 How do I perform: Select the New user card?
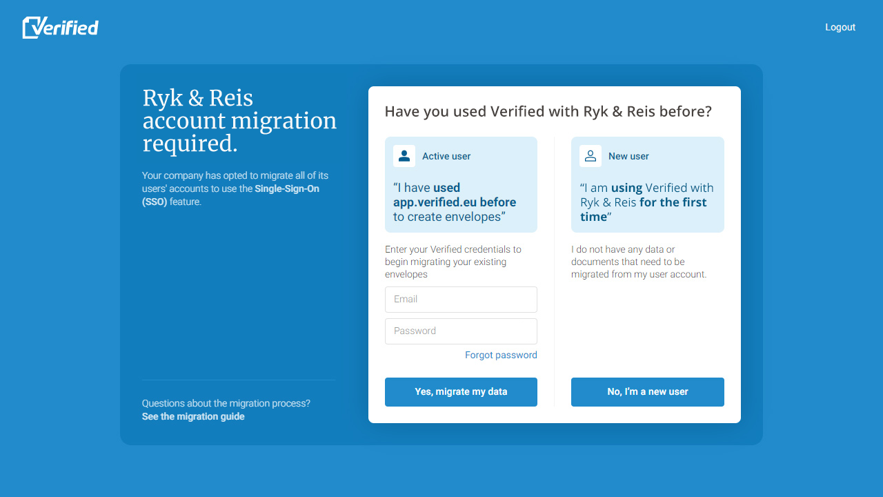pyautogui.click(x=648, y=184)
